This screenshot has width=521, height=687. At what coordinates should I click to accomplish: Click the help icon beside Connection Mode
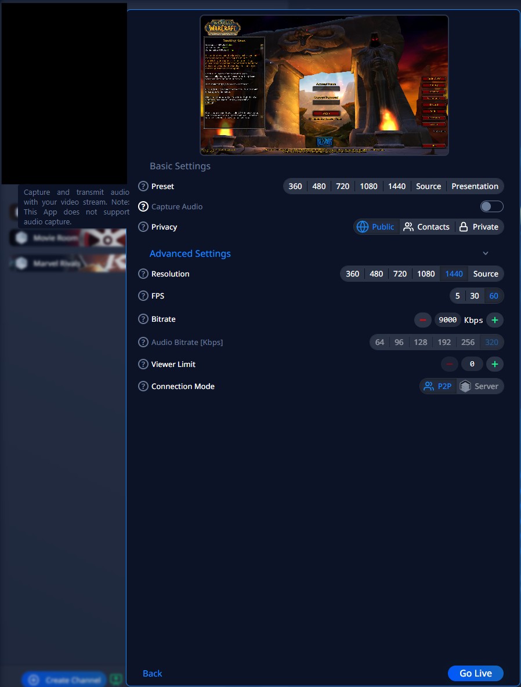[143, 386]
